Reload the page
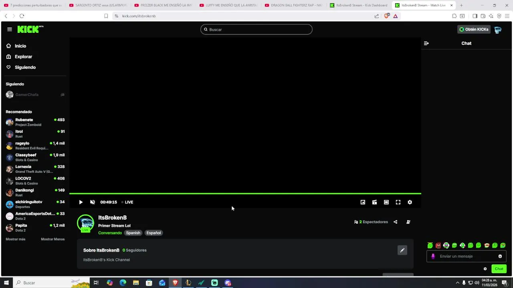This screenshot has width=513, height=288. point(22,16)
